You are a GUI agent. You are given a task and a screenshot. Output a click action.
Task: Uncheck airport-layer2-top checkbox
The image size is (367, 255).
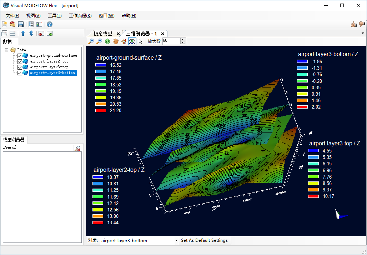[x=20, y=61]
